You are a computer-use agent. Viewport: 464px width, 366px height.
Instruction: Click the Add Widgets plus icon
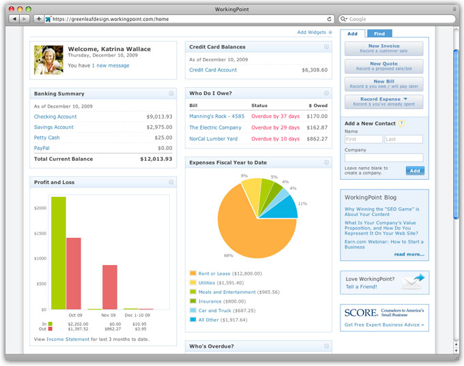pyautogui.click(x=330, y=32)
